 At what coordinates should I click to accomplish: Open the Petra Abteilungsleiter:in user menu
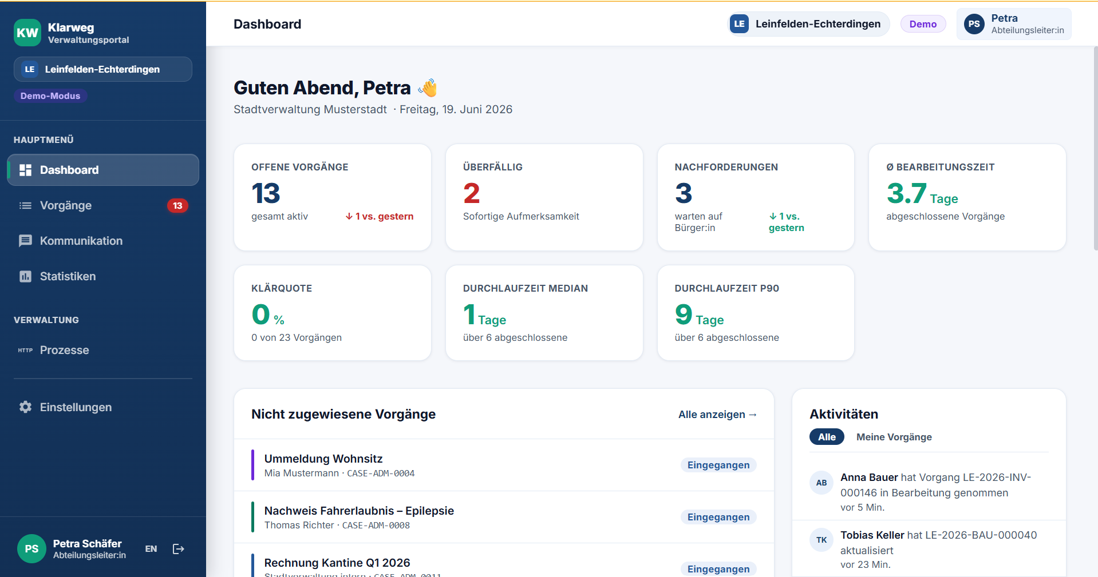pos(1014,24)
